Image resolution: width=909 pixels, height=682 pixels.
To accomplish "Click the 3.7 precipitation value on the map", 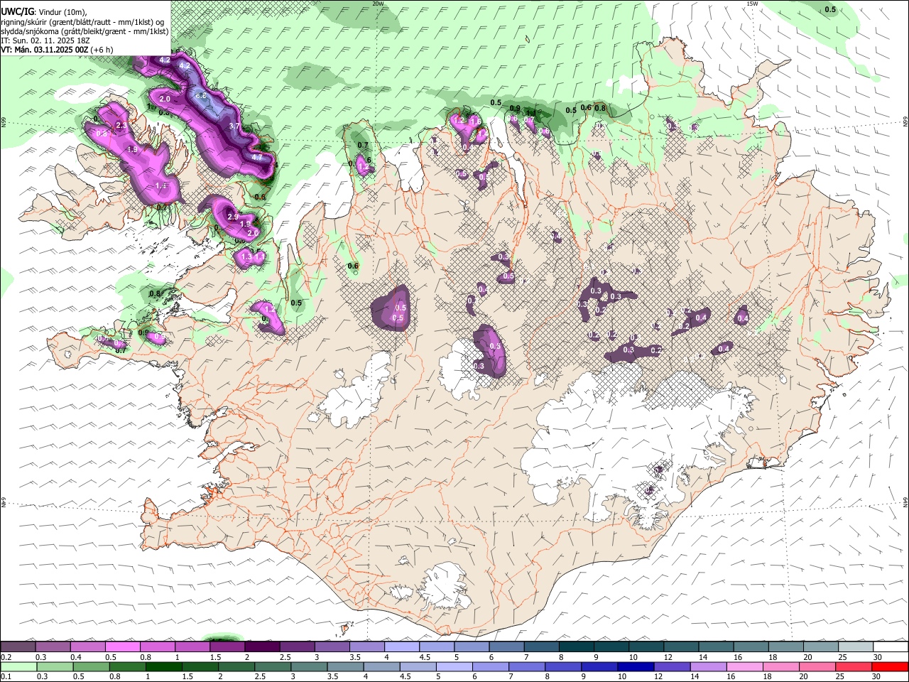I will (x=235, y=126).
